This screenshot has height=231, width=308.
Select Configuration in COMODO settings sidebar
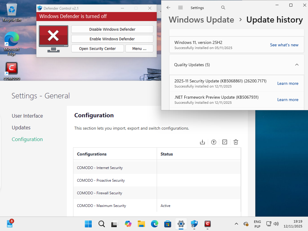27,139
